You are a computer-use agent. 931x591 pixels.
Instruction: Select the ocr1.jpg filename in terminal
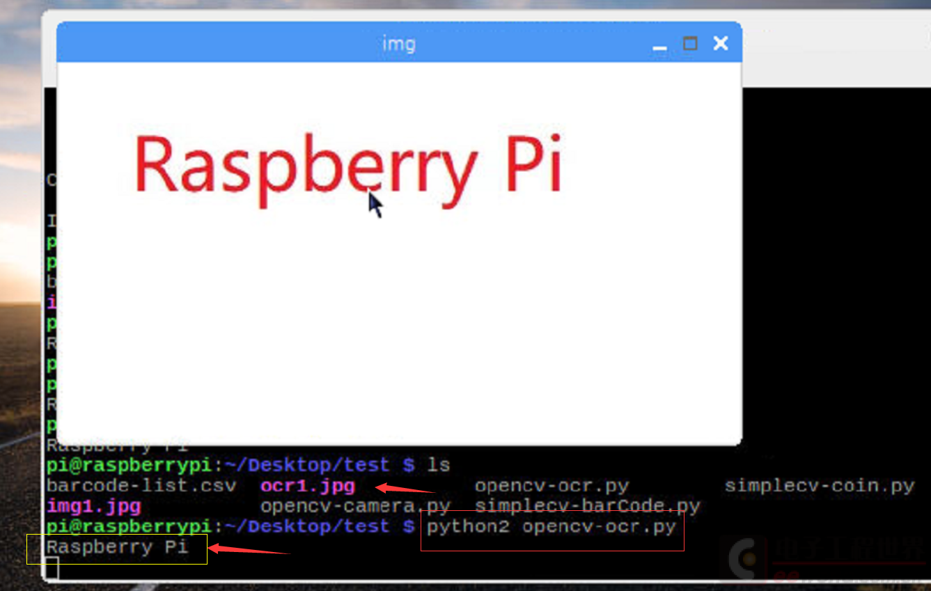click(308, 486)
